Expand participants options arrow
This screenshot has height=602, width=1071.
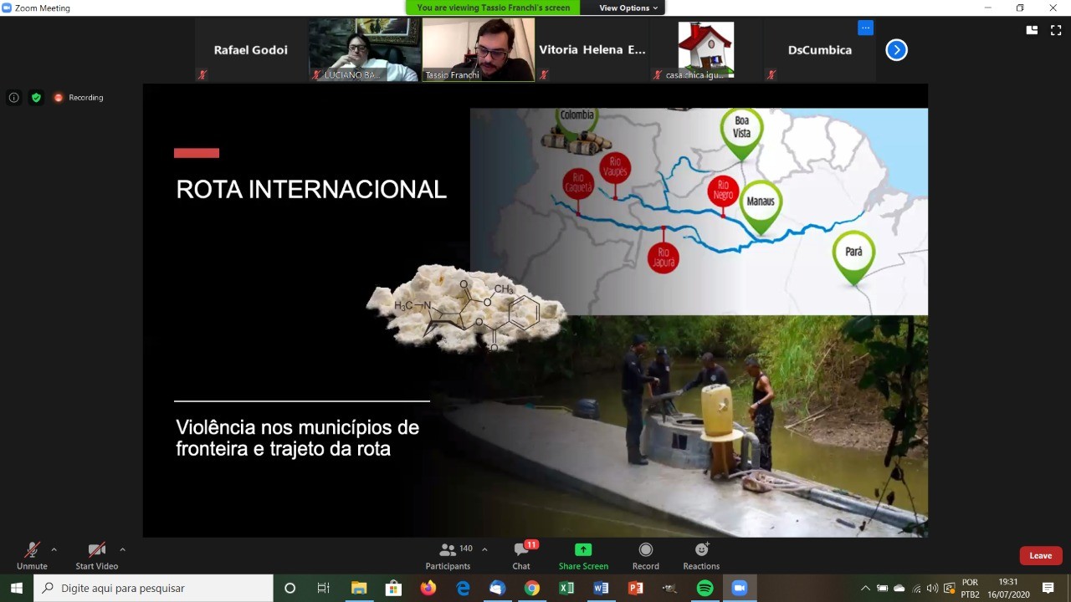pyautogui.click(x=484, y=549)
